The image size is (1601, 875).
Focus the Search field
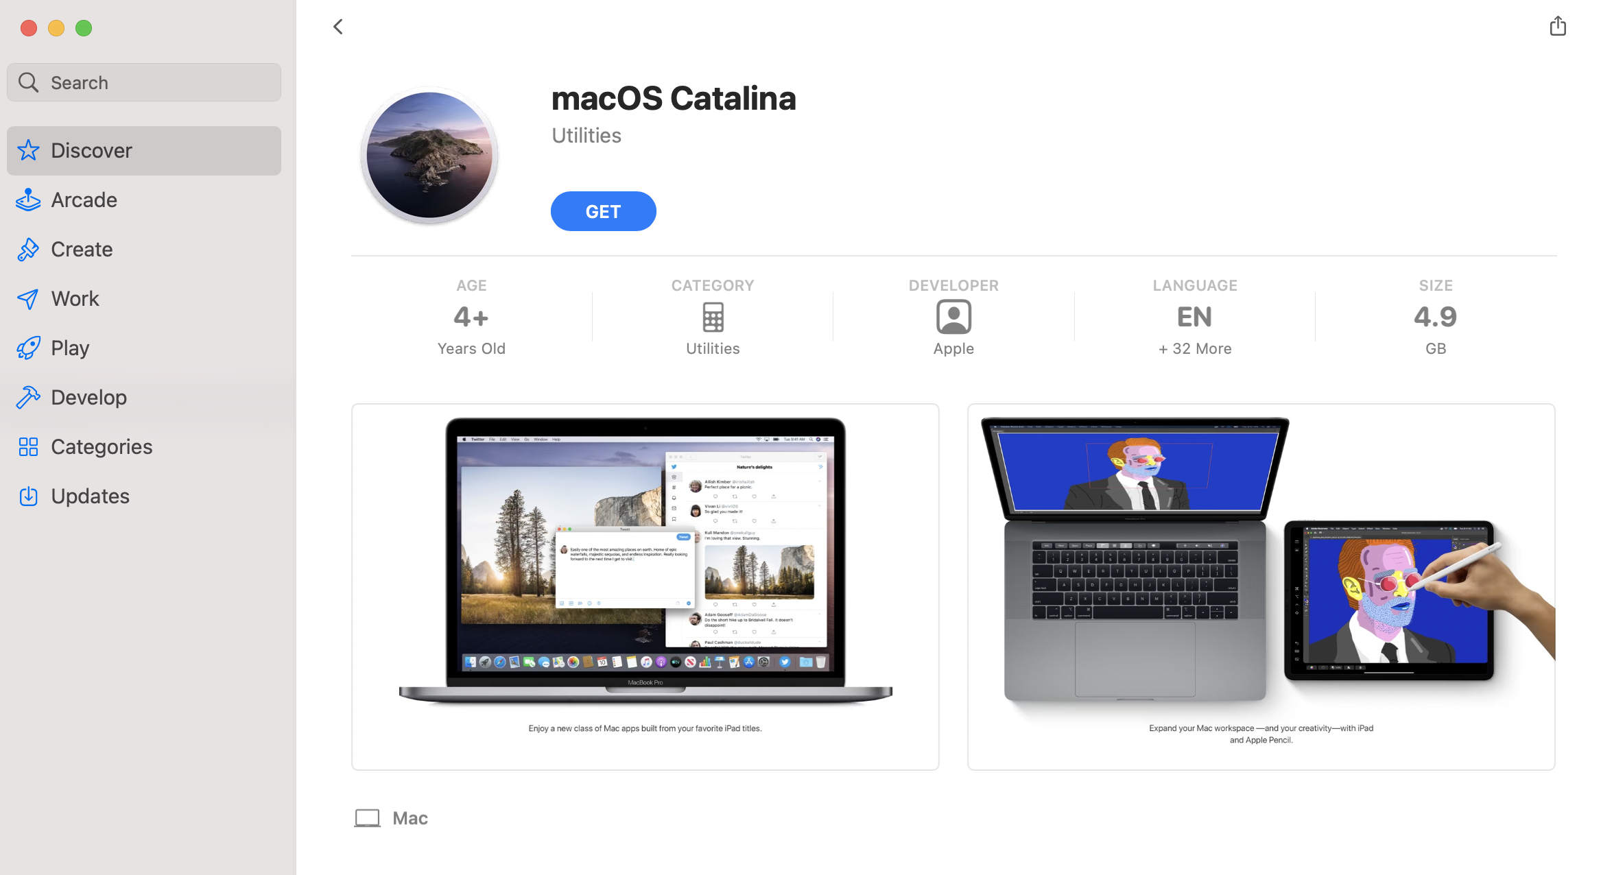click(144, 82)
